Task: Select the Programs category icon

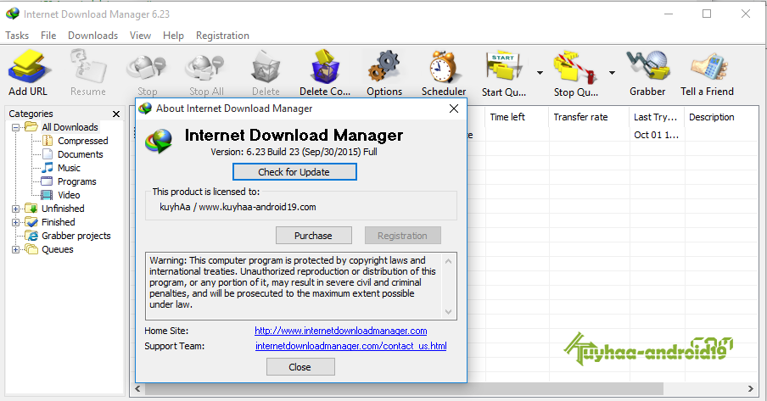Action: pos(48,181)
